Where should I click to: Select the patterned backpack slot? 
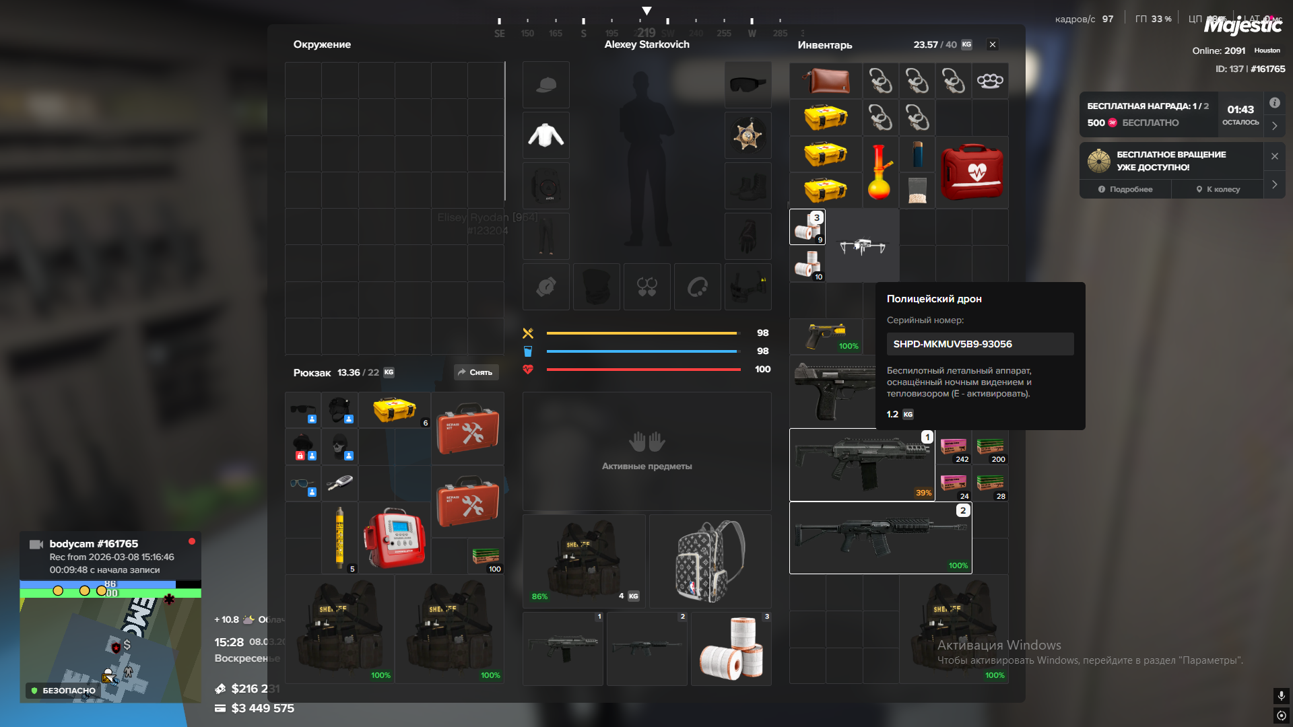(710, 561)
